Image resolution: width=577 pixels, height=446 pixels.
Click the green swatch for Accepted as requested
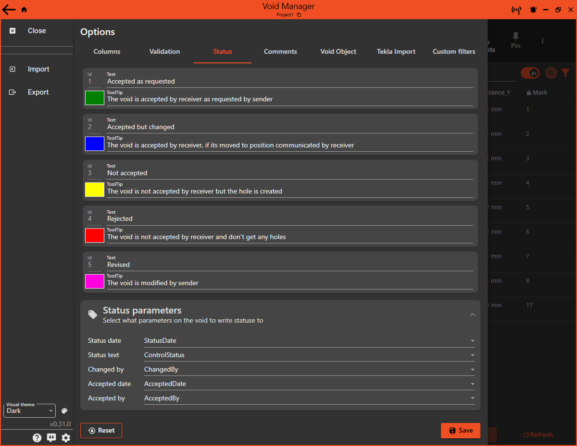point(94,97)
